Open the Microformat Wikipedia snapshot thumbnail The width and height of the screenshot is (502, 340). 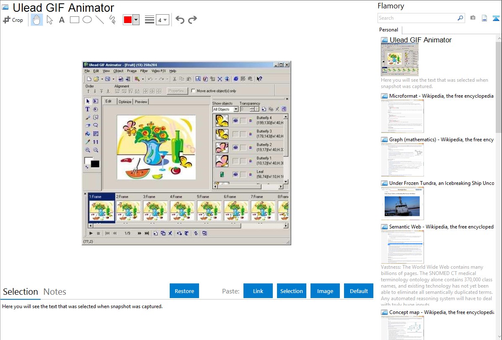(x=402, y=116)
